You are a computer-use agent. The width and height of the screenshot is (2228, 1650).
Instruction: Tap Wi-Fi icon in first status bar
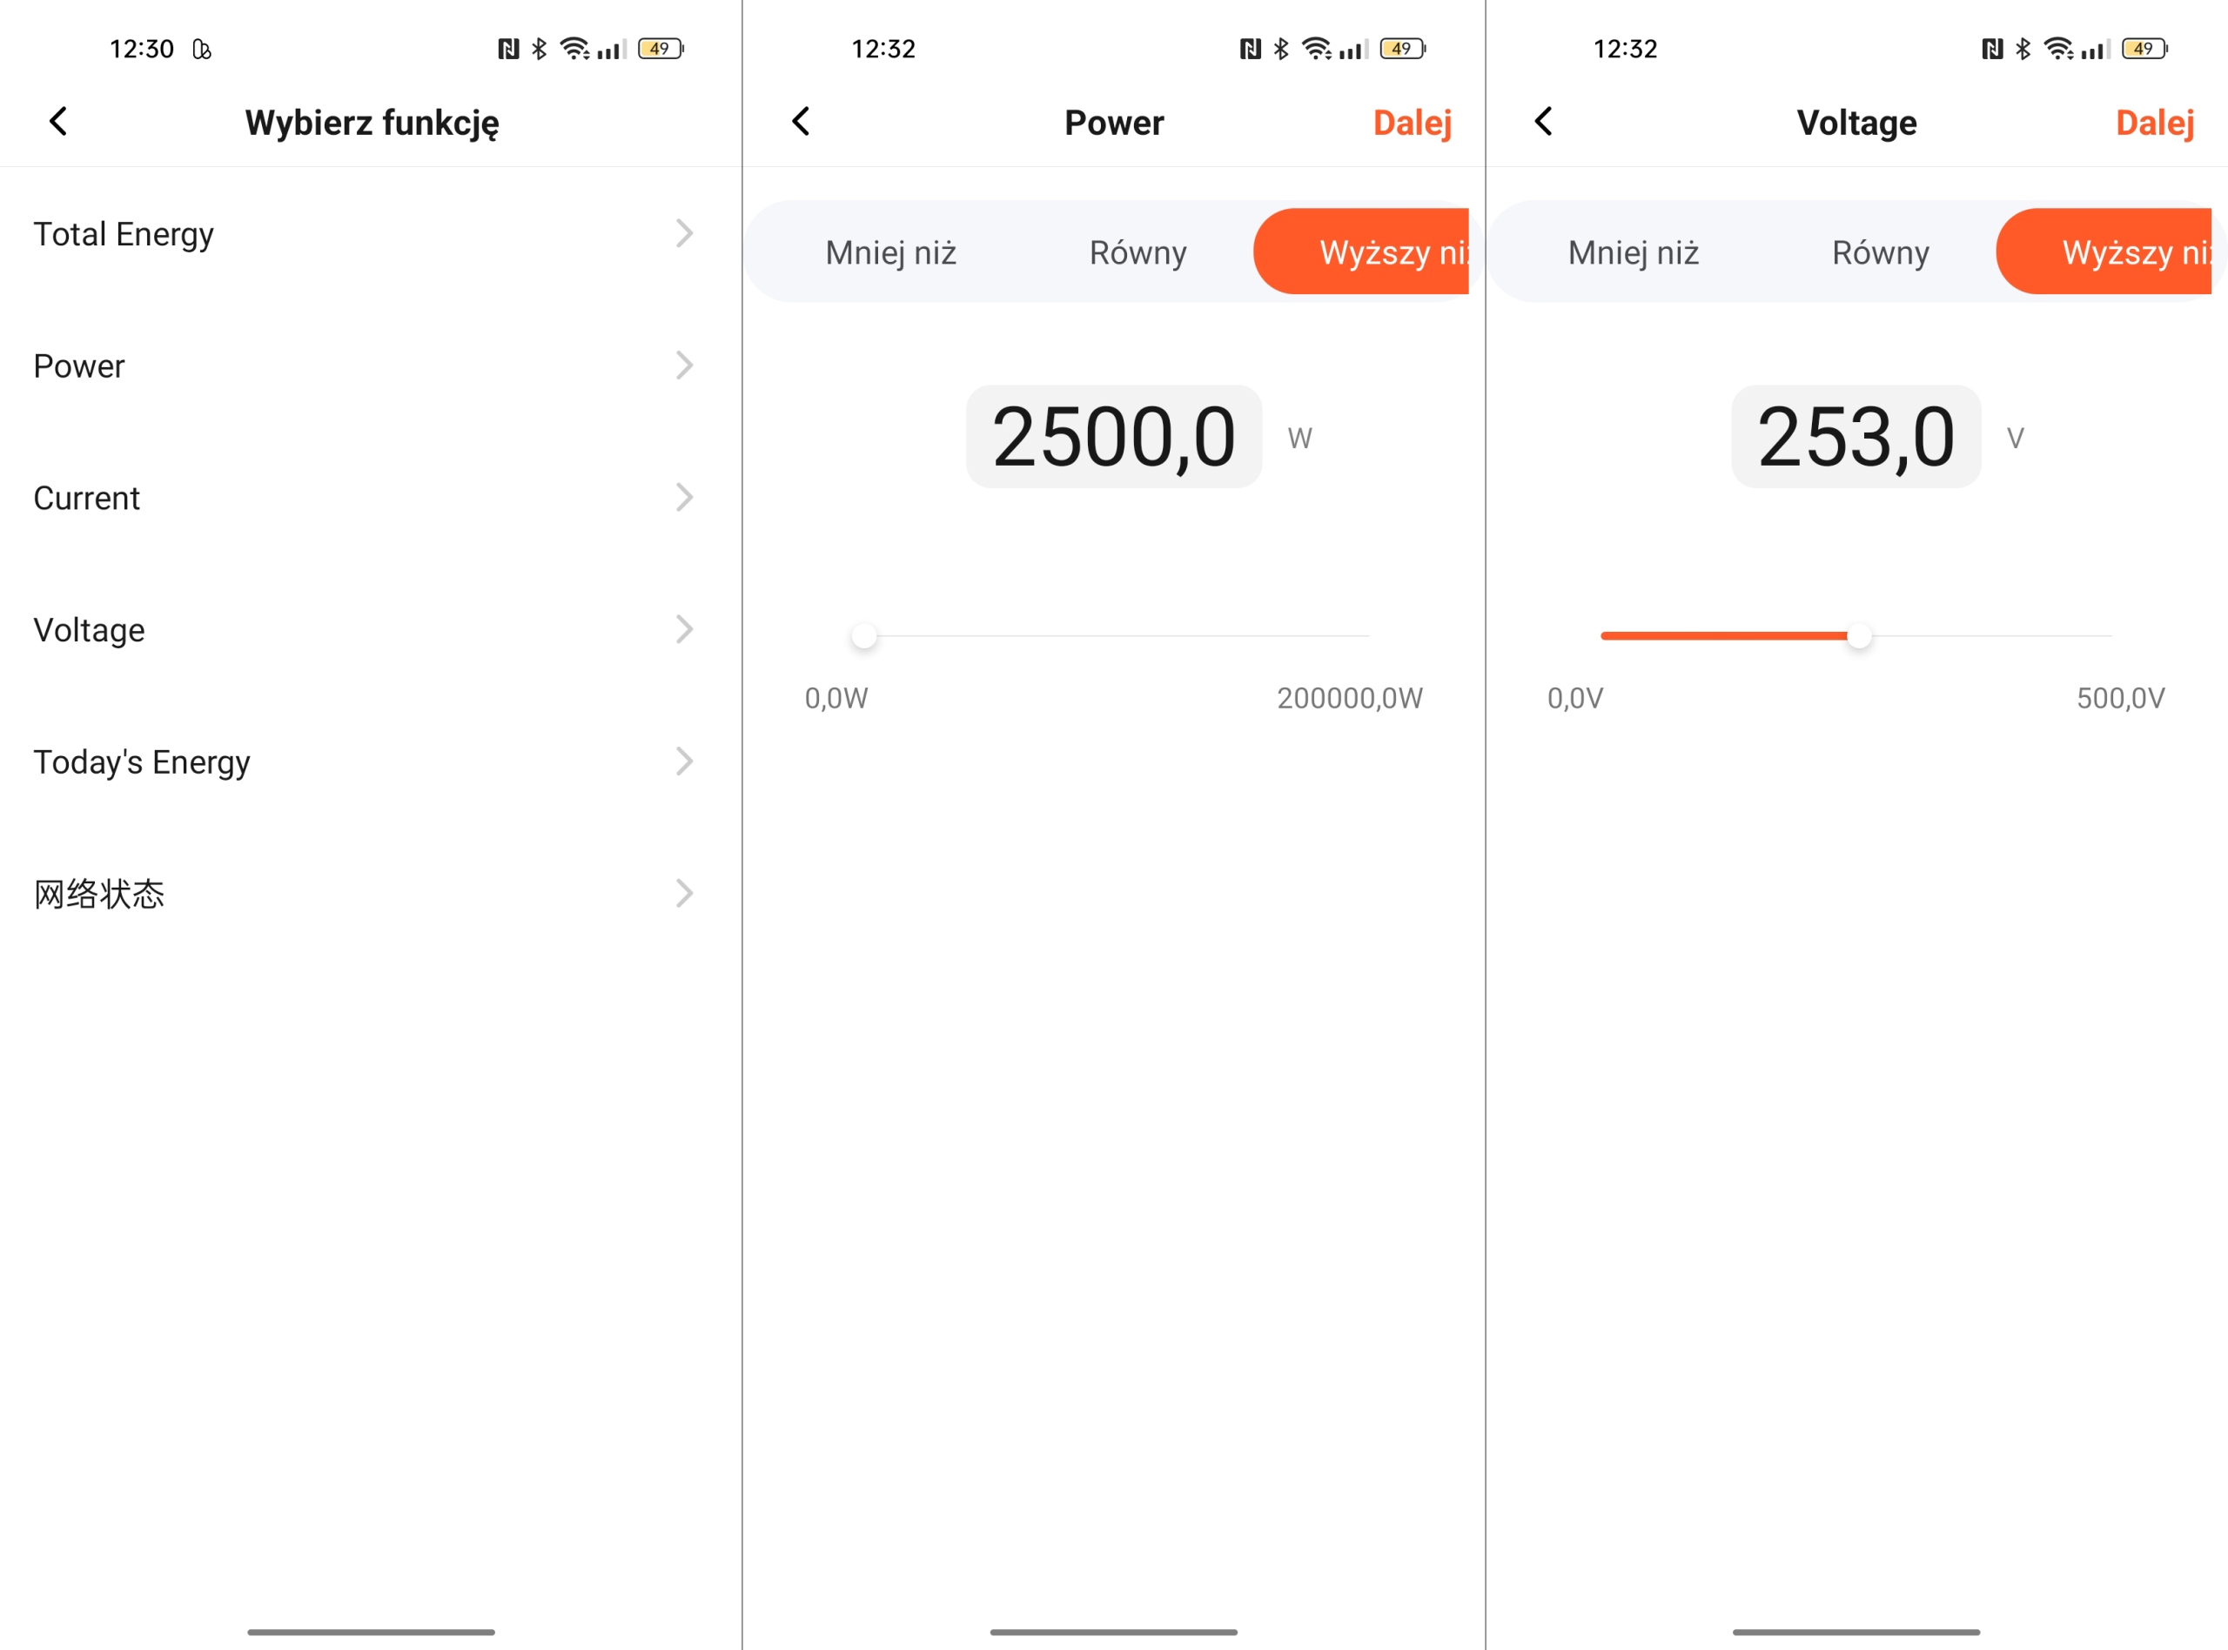(574, 49)
